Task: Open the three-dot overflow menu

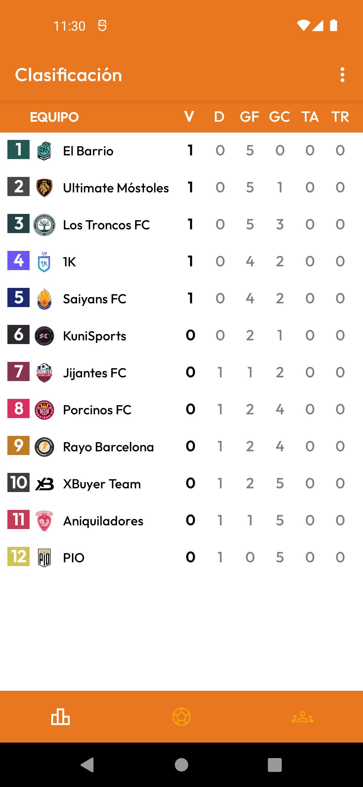Action: 342,75
